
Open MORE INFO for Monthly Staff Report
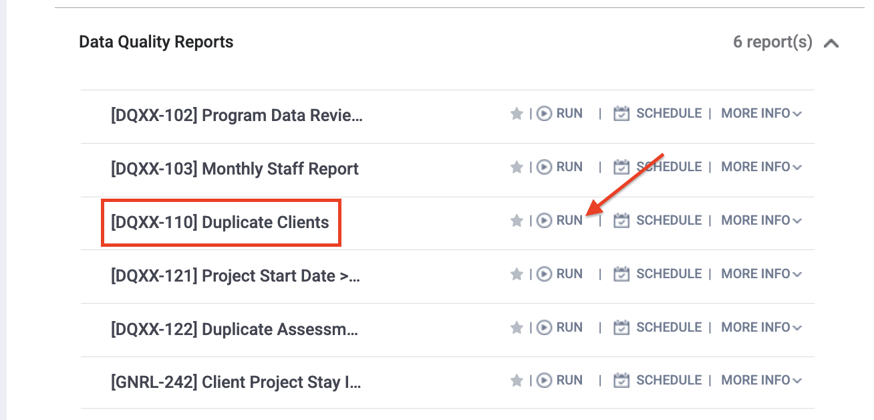[x=760, y=167]
